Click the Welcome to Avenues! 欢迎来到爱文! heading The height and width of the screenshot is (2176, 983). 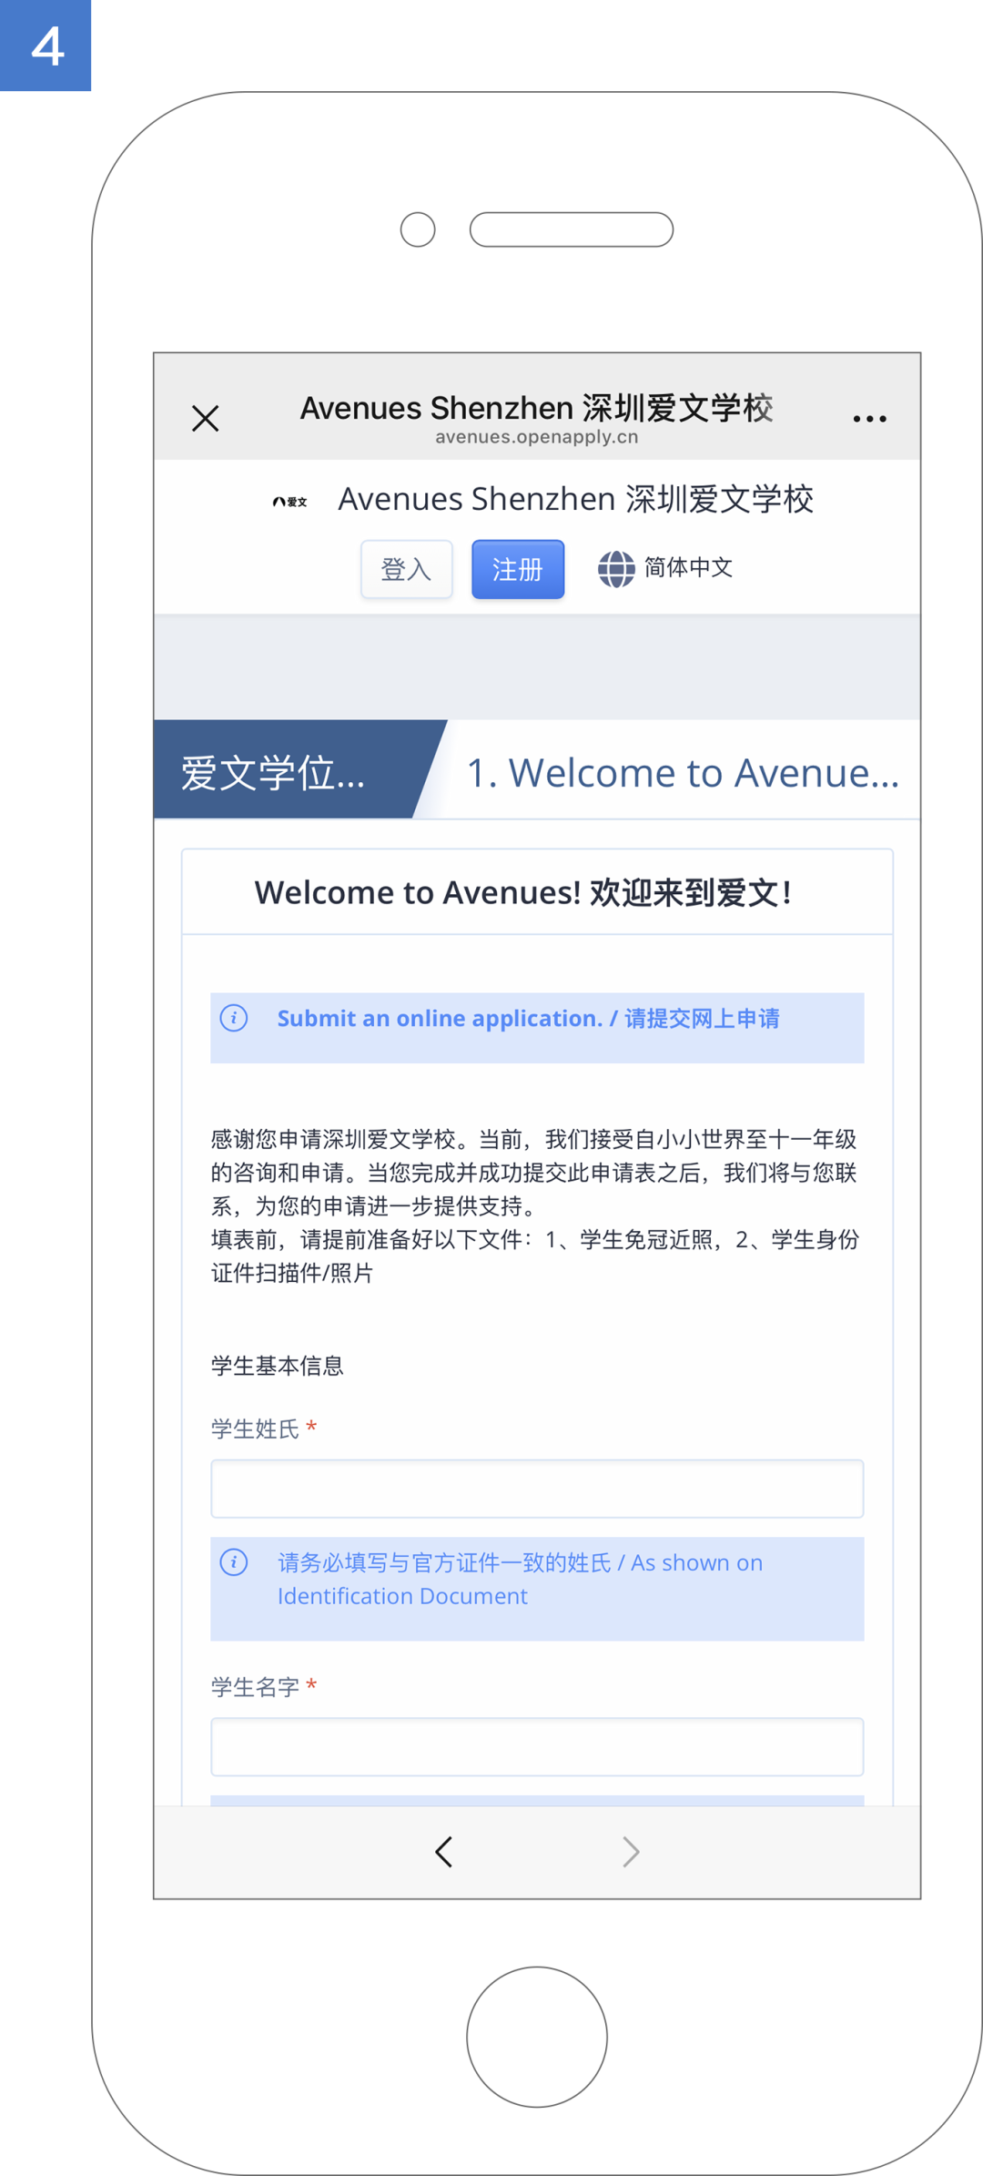click(x=523, y=892)
